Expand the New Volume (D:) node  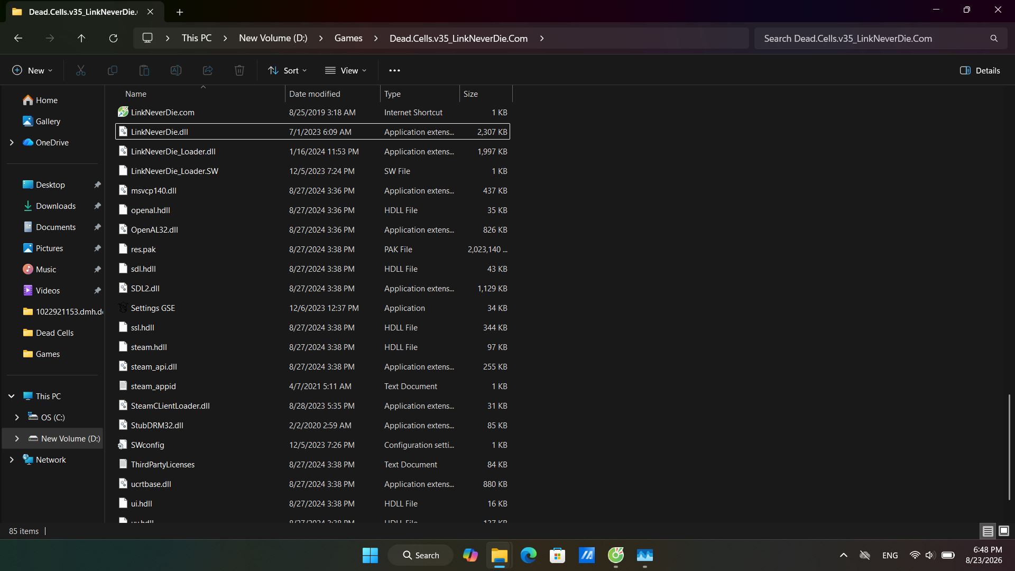pyautogui.click(x=17, y=438)
